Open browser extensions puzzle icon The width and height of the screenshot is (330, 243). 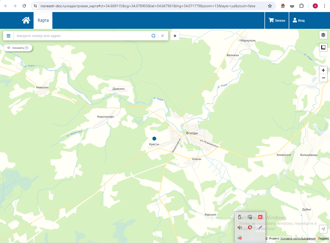click(x=301, y=6)
